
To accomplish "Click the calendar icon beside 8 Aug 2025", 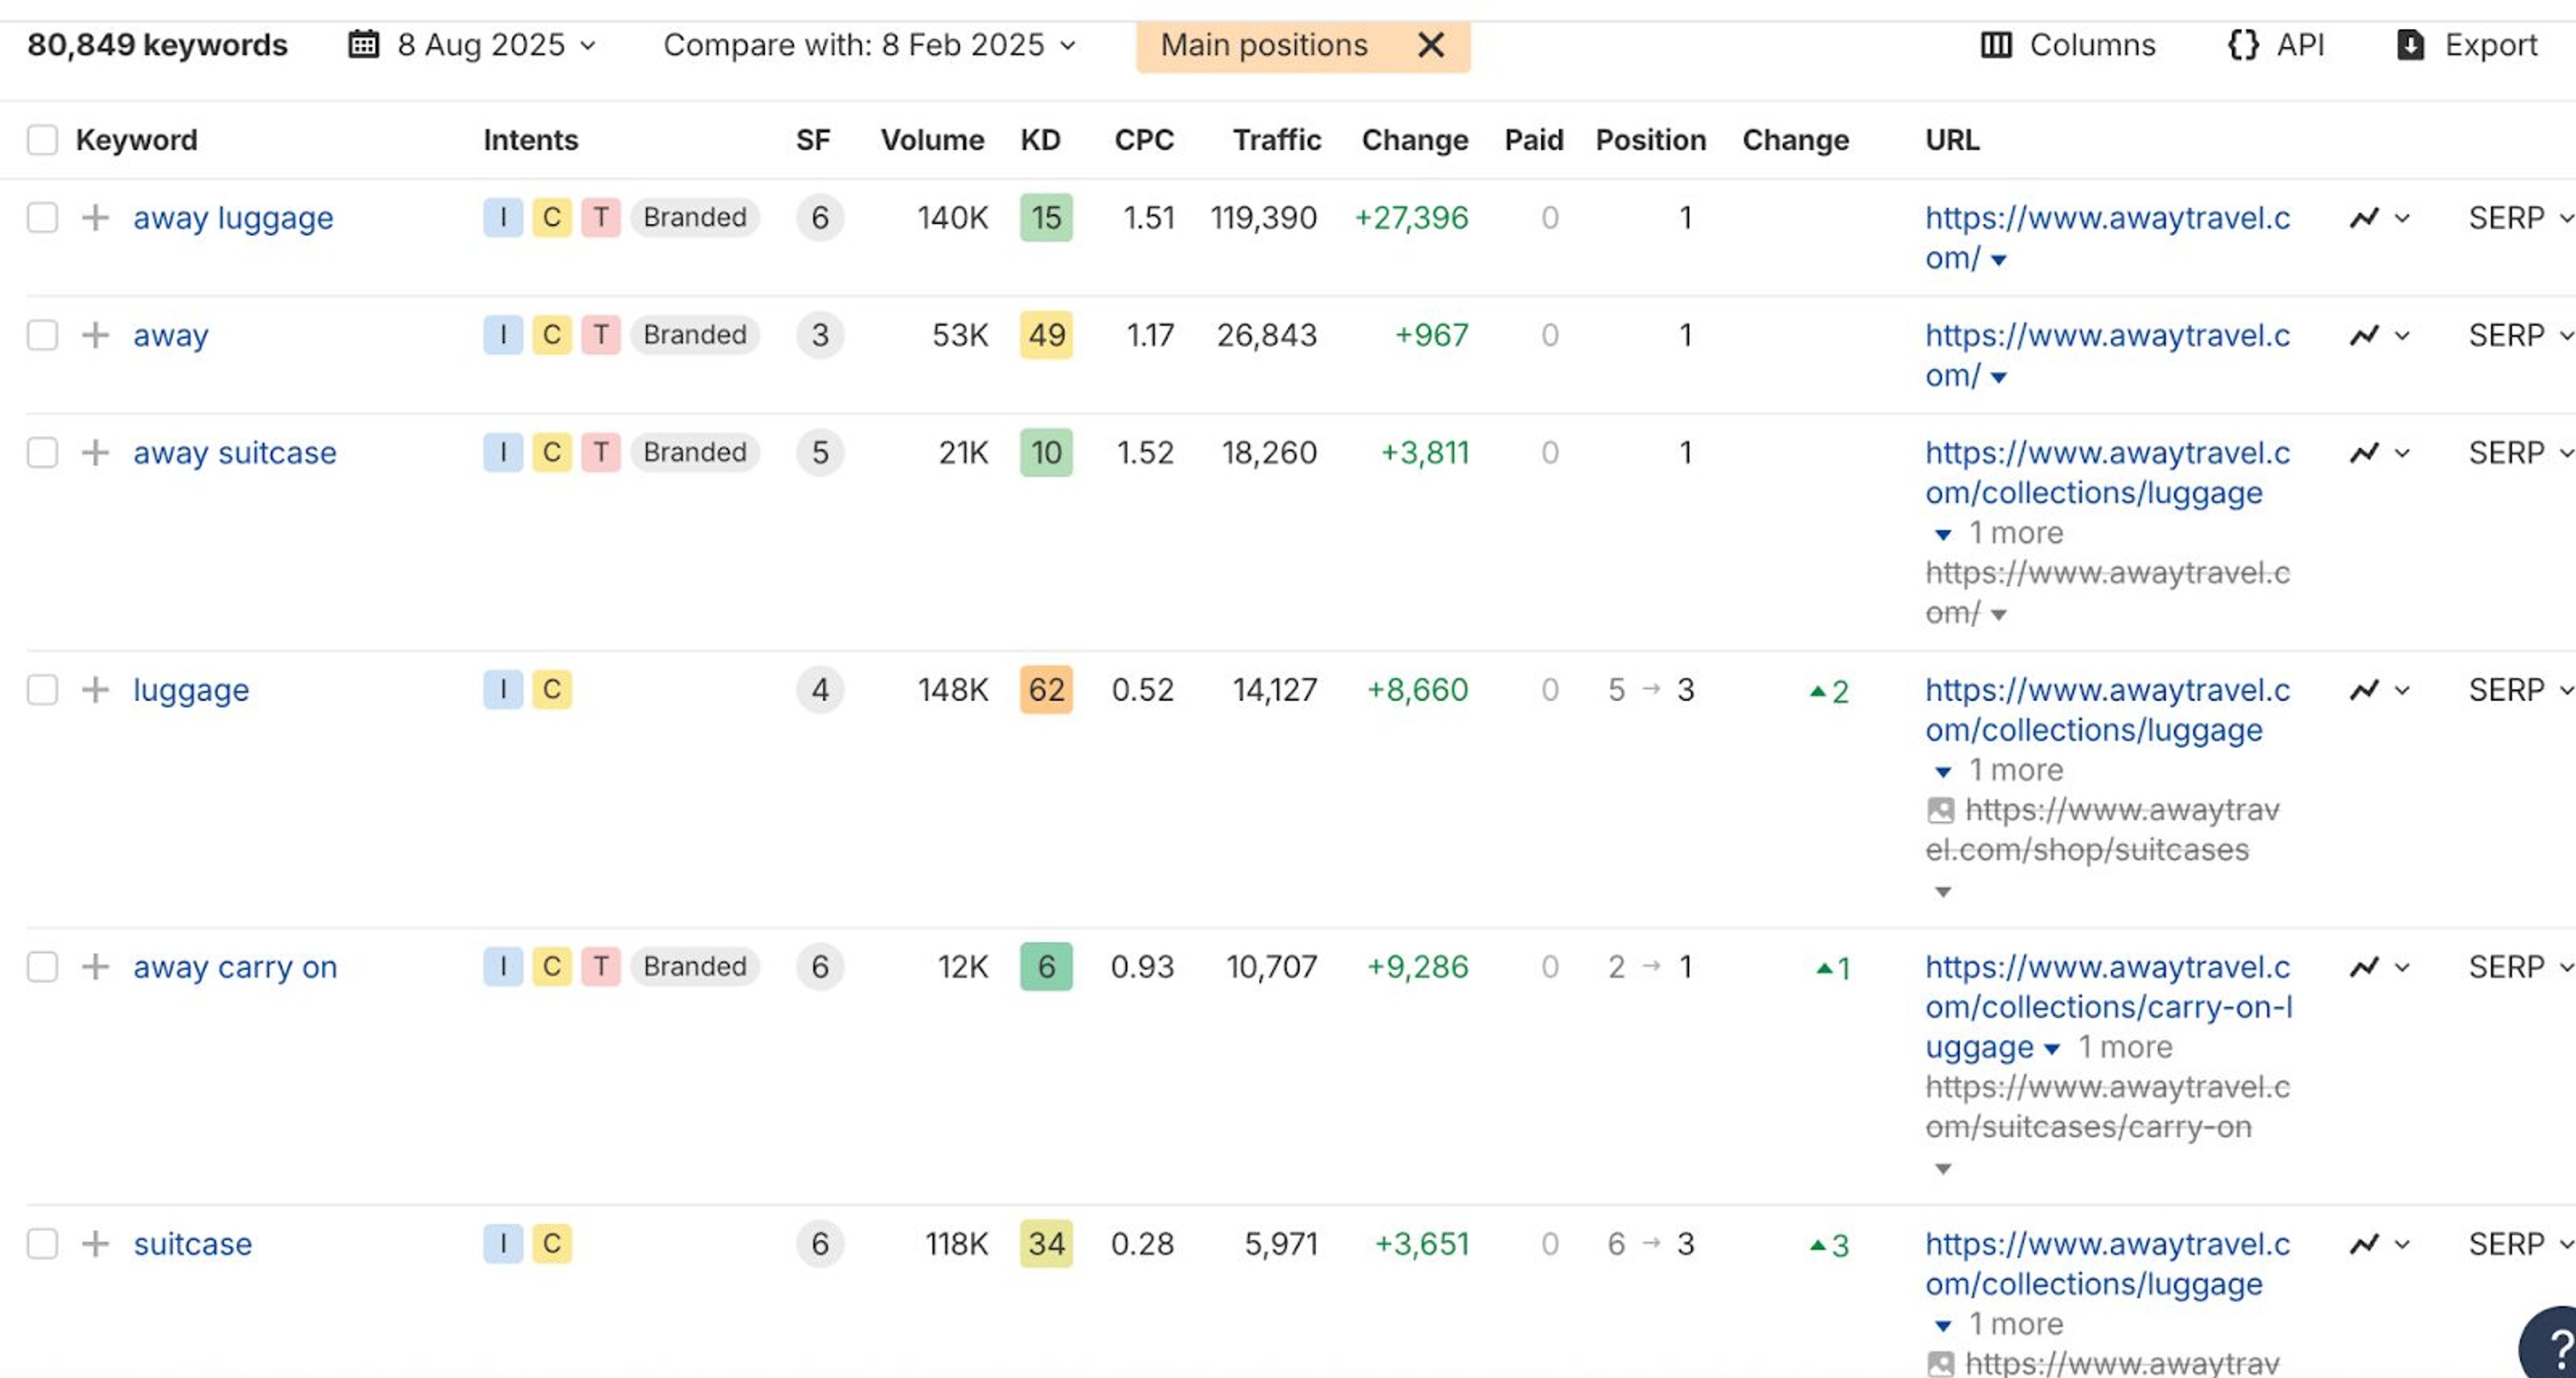I will [363, 45].
